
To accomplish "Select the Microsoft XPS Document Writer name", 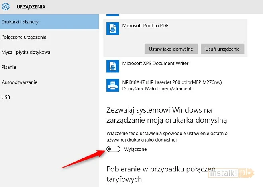I will [155, 63].
